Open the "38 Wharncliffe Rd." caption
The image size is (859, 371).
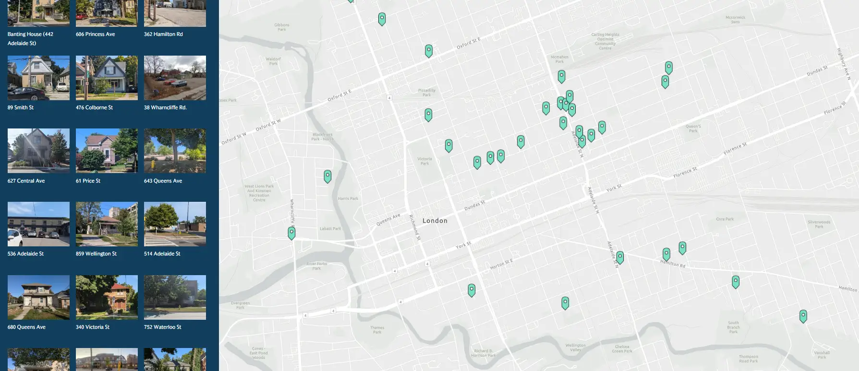(165, 107)
